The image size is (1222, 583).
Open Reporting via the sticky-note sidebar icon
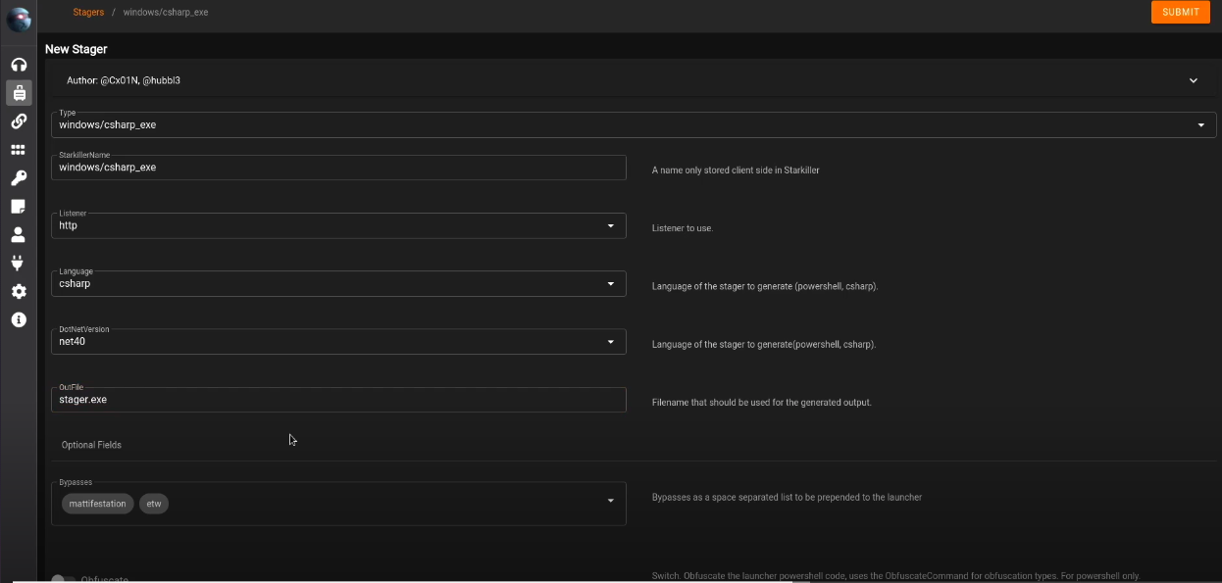pos(19,207)
